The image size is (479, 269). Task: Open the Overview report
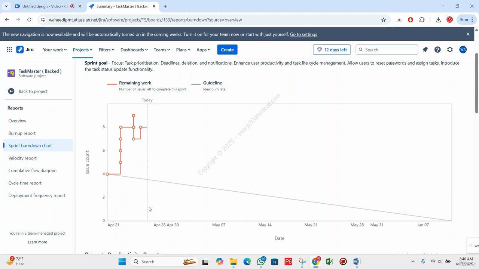pos(17,121)
